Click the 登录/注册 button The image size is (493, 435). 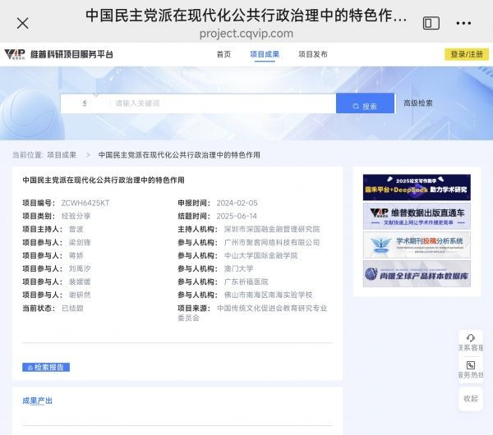coord(467,54)
